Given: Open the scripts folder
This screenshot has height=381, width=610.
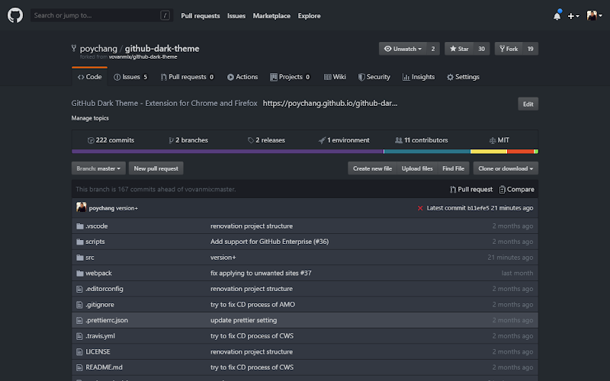Looking at the screenshot, I should click(95, 242).
